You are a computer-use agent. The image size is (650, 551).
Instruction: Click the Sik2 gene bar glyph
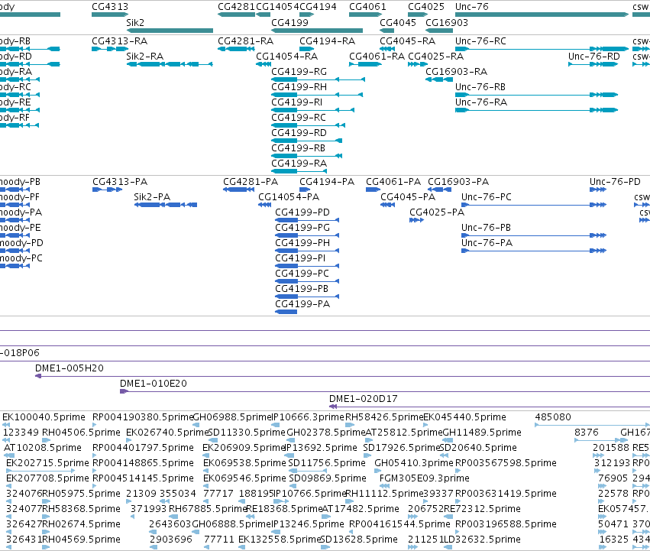[170, 31]
